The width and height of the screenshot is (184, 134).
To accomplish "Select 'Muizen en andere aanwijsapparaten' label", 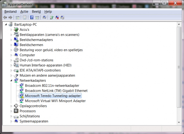I will (47, 75).
